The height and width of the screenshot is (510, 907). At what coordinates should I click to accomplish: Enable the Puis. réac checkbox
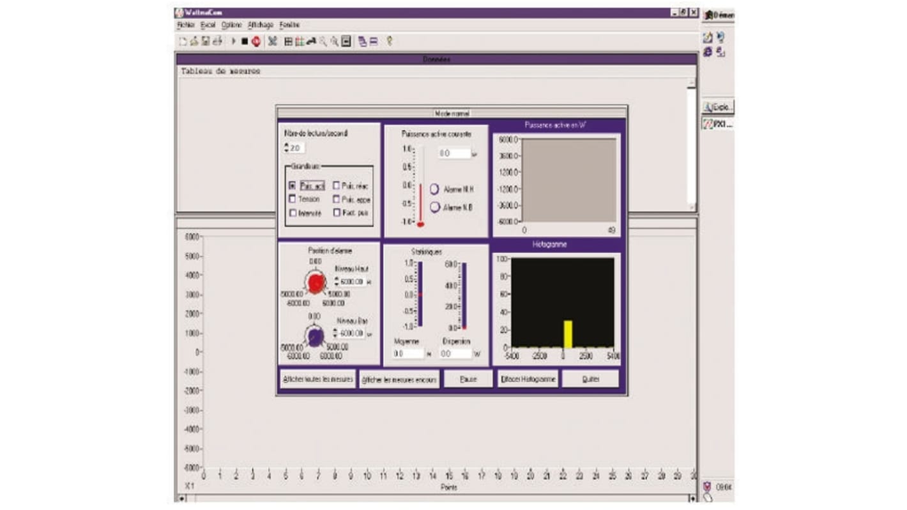(337, 185)
